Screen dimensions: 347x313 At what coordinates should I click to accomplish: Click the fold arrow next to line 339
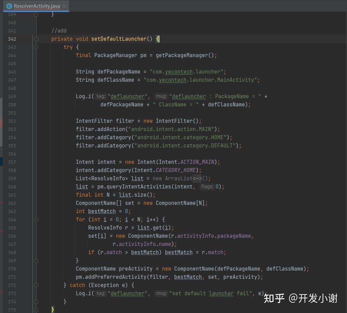tap(36, 14)
